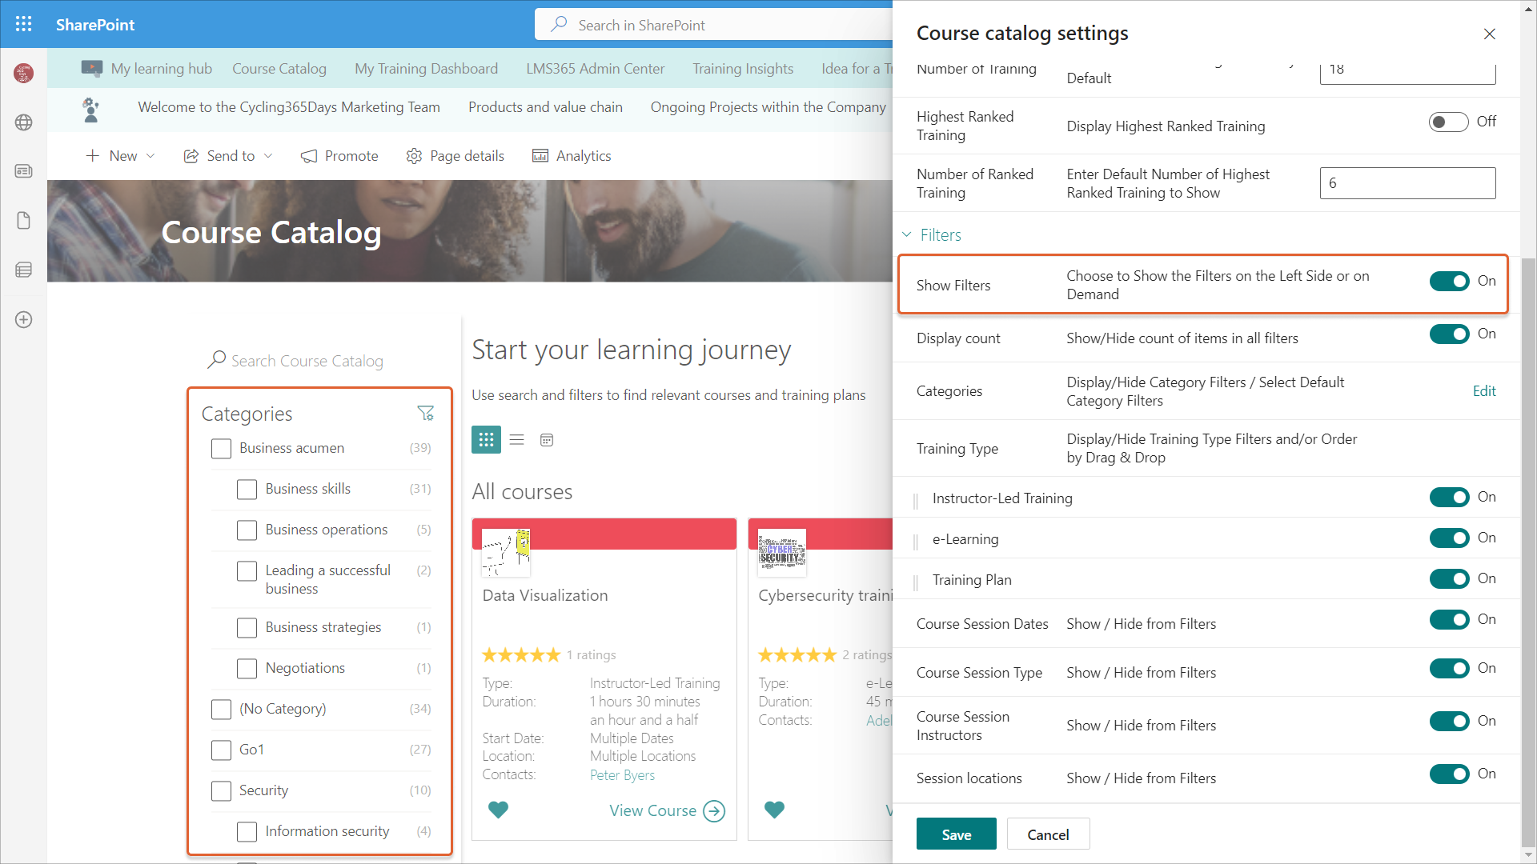Click the create plus icon in sidebar
Viewport: 1537px width, 864px height.
tap(24, 319)
